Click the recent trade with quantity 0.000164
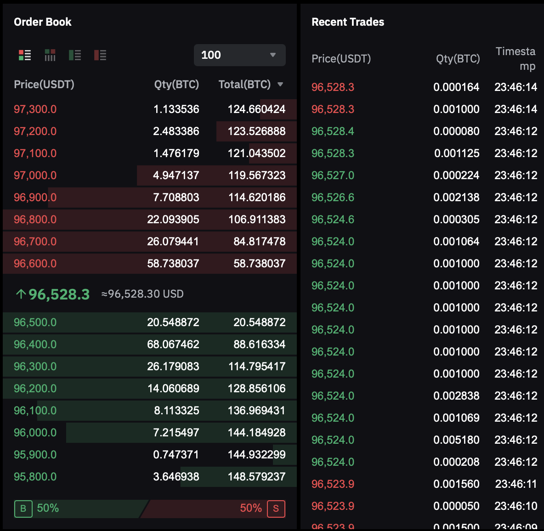This screenshot has width=544, height=531. click(456, 87)
